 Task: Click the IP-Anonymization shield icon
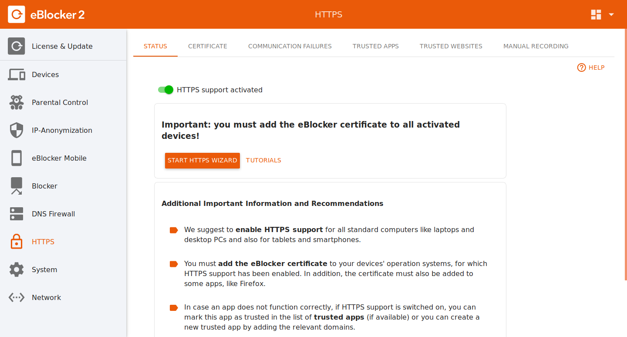(x=17, y=130)
